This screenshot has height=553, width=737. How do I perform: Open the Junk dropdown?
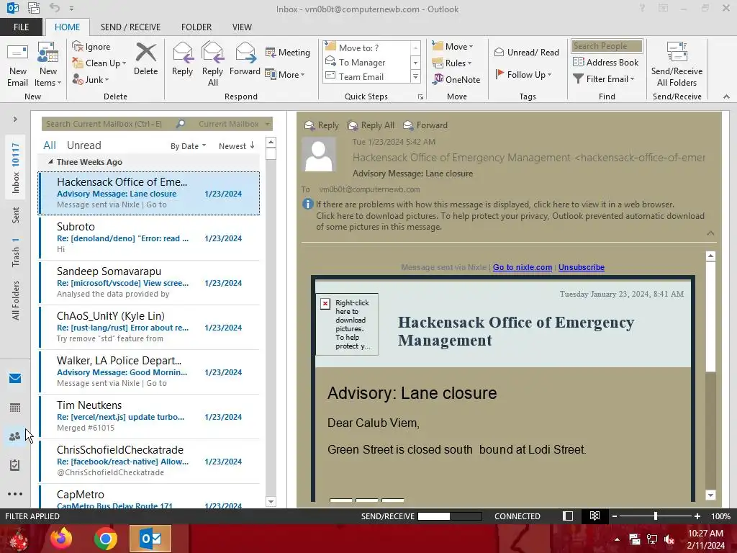90,79
